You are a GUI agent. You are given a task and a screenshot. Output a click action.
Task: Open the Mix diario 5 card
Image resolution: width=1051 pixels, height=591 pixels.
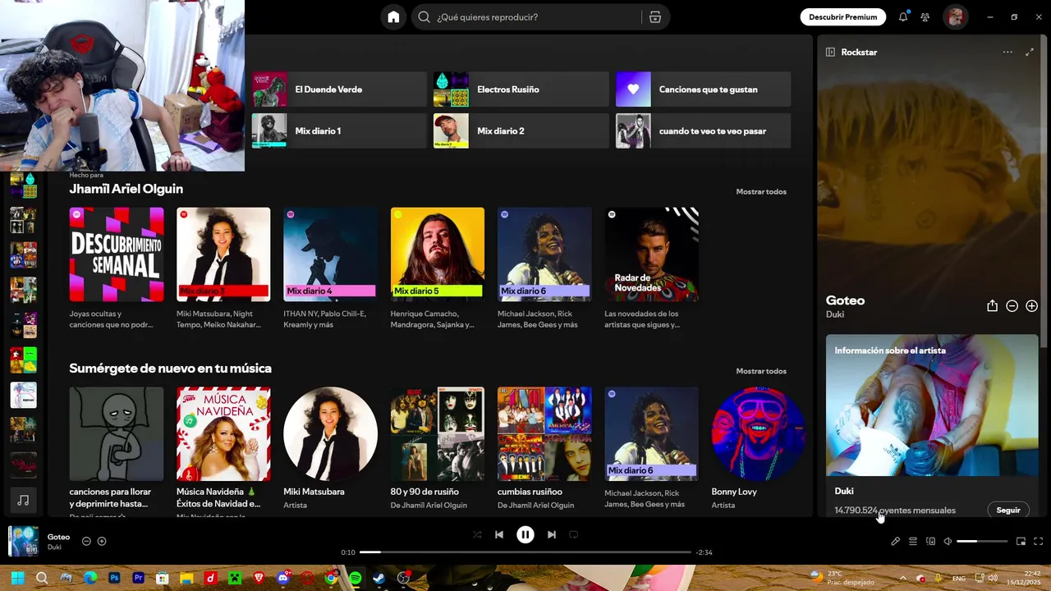438,268
